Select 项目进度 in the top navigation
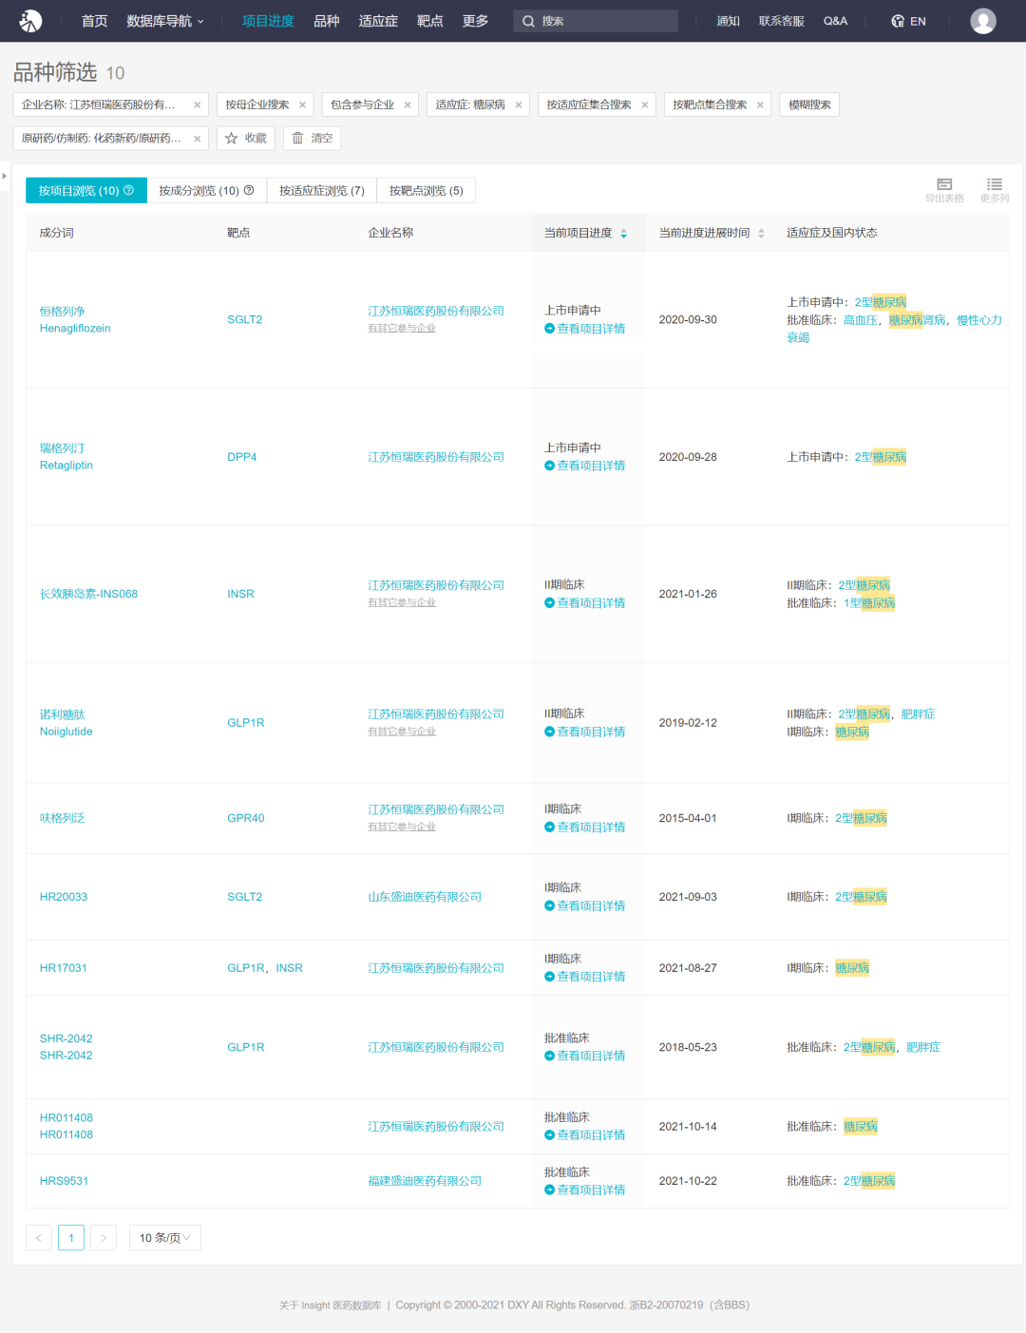The width and height of the screenshot is (1026, 1333). click(x=268, y=21)
